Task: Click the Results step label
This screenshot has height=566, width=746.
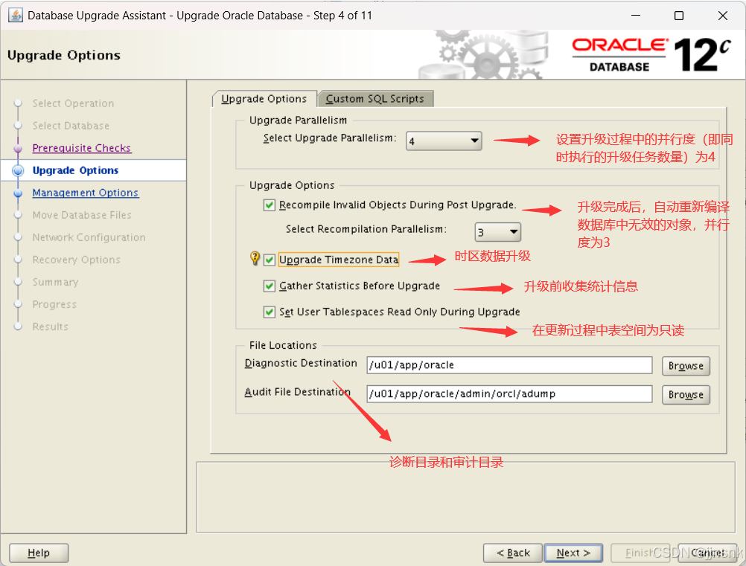Action: tap(50, 327)
